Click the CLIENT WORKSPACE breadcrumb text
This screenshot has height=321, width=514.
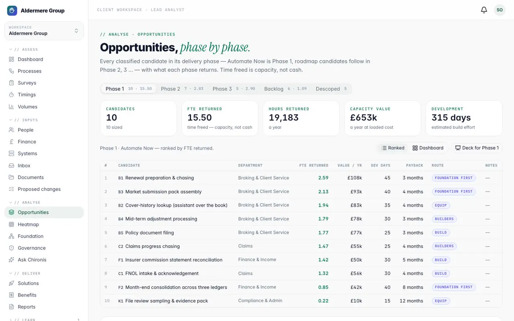click(120, 10)
